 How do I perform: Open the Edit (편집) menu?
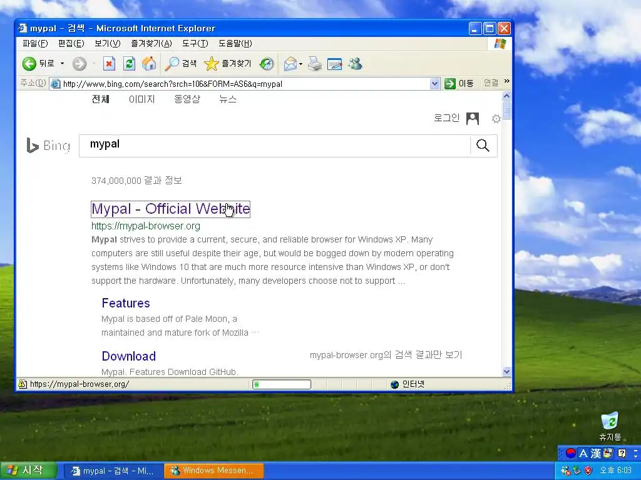[x=71, y=43]
